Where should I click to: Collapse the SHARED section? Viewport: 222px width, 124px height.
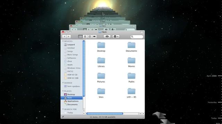[x=63, y=83]
